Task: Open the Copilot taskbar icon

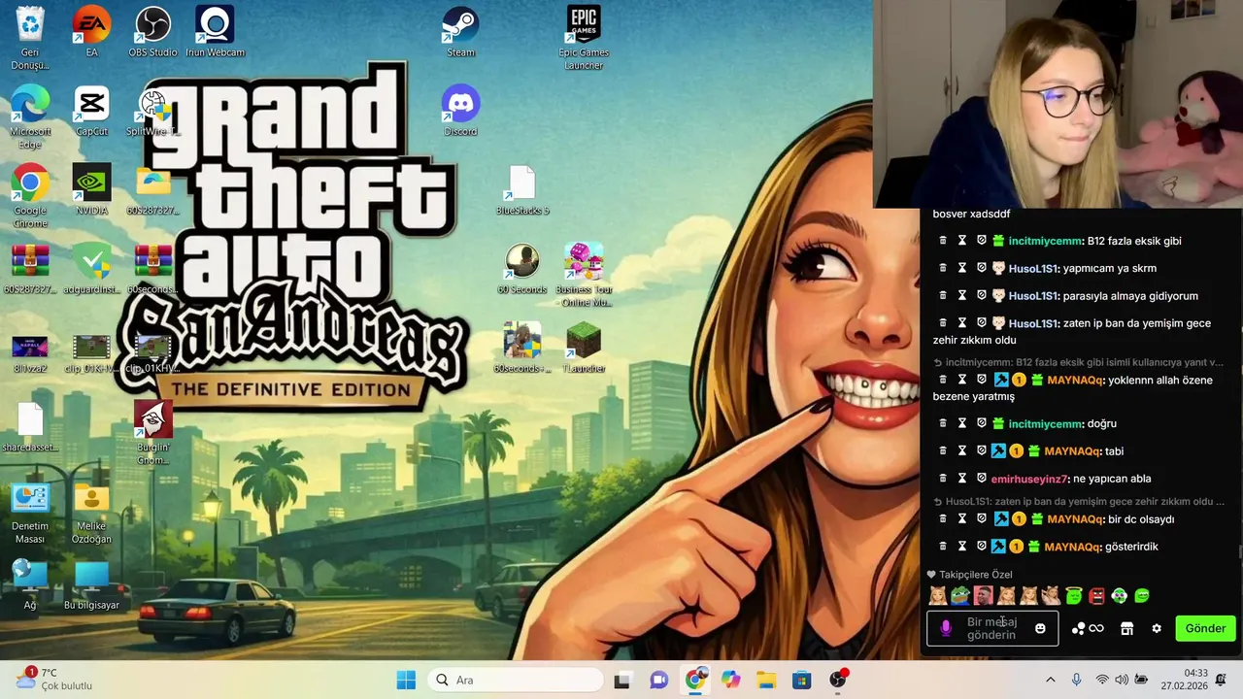Action: click(x=730, y=681)
